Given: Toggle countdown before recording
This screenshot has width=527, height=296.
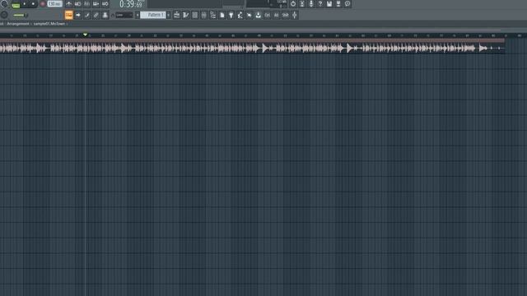Looking at the screenshot, I should click(x=87, y=4).
